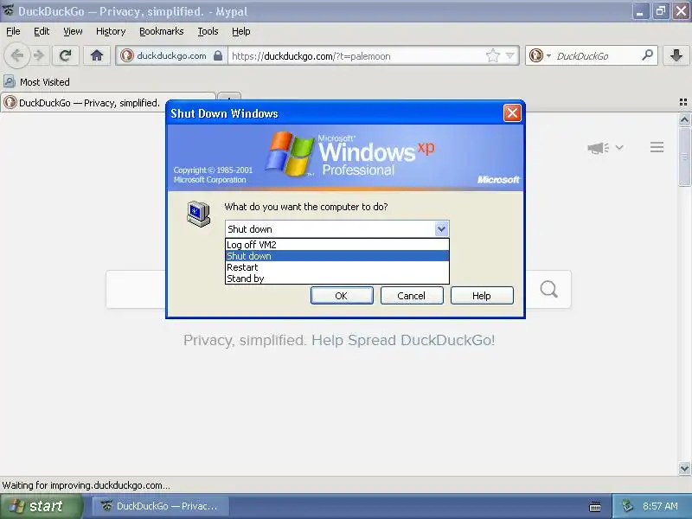Choose Restart from the list
The height and width of the screenshot is (519, 692).
coord(337,267)
